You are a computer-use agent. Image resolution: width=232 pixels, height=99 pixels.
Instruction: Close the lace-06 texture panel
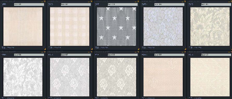[x=45, y=52]
